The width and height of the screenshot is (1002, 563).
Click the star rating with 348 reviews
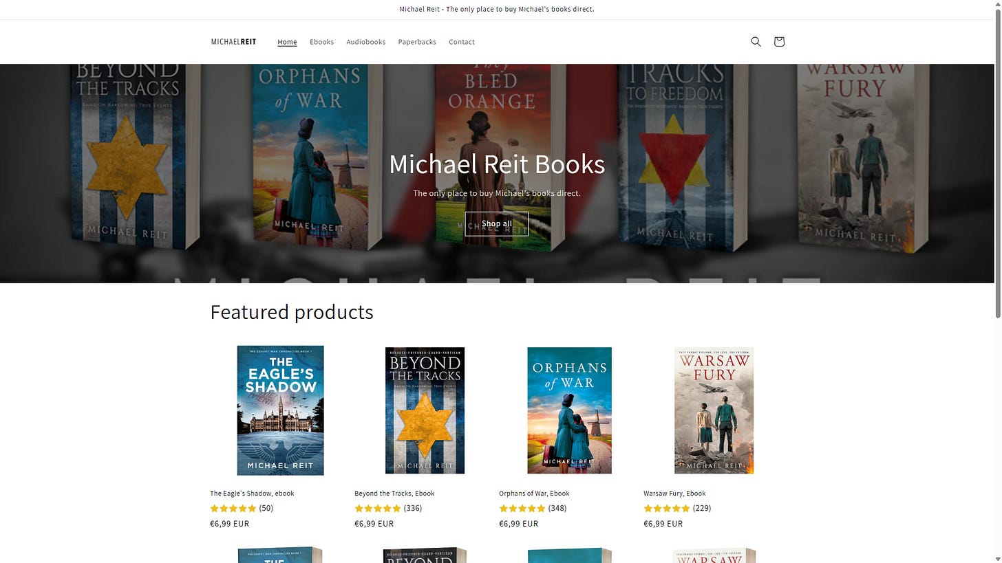(533, 508)
